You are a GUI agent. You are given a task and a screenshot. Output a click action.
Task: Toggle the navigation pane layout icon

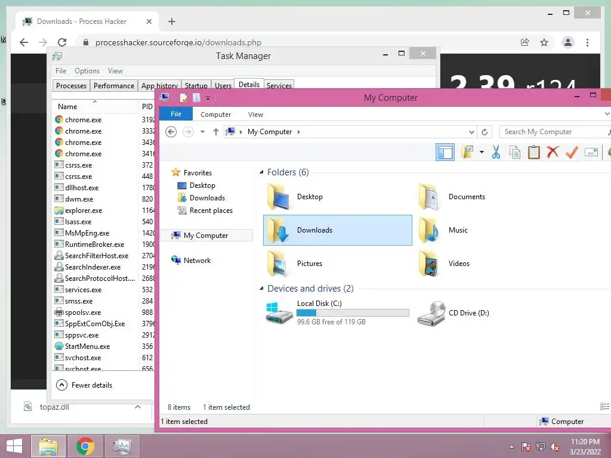(x=445, y=152)
